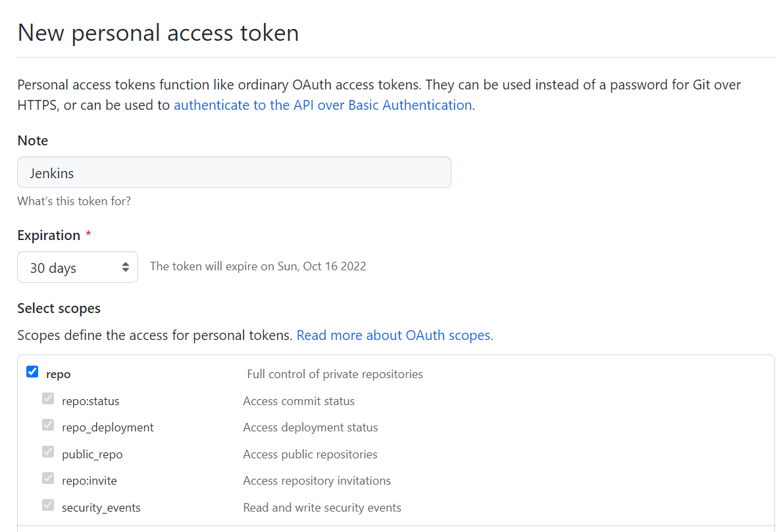Click the repo:status scope label

point(90,401)
